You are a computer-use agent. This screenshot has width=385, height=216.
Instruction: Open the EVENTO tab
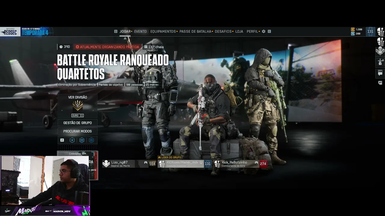pyautogui.click(x=140, y=31)
